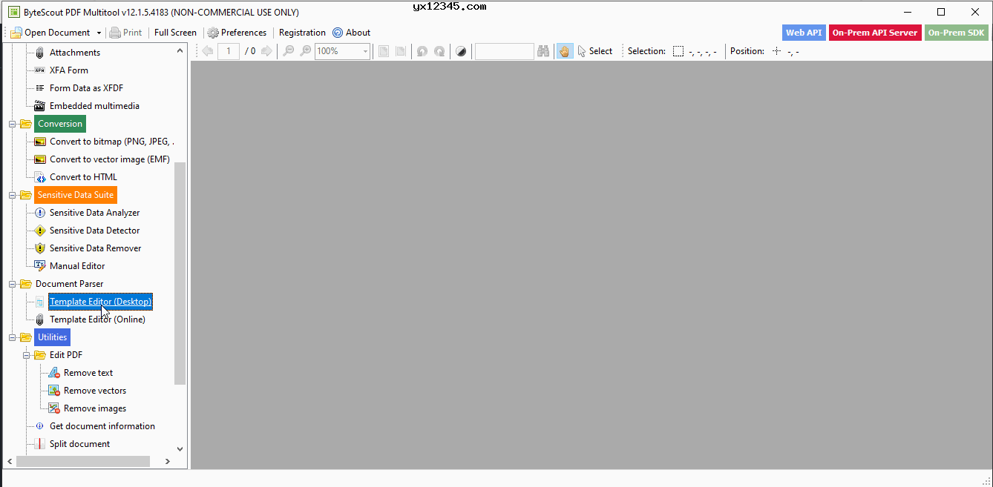Click the Convert to HTML icon
Image resolution: width=993 pixels, height=487 pixels.
[x=40, y=177]
